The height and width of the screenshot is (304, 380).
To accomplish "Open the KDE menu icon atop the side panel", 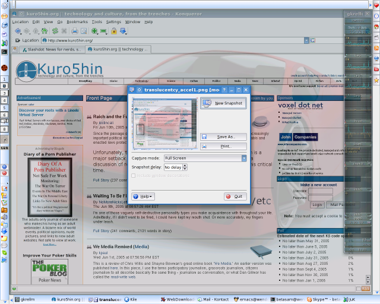I will click(4, 5).
